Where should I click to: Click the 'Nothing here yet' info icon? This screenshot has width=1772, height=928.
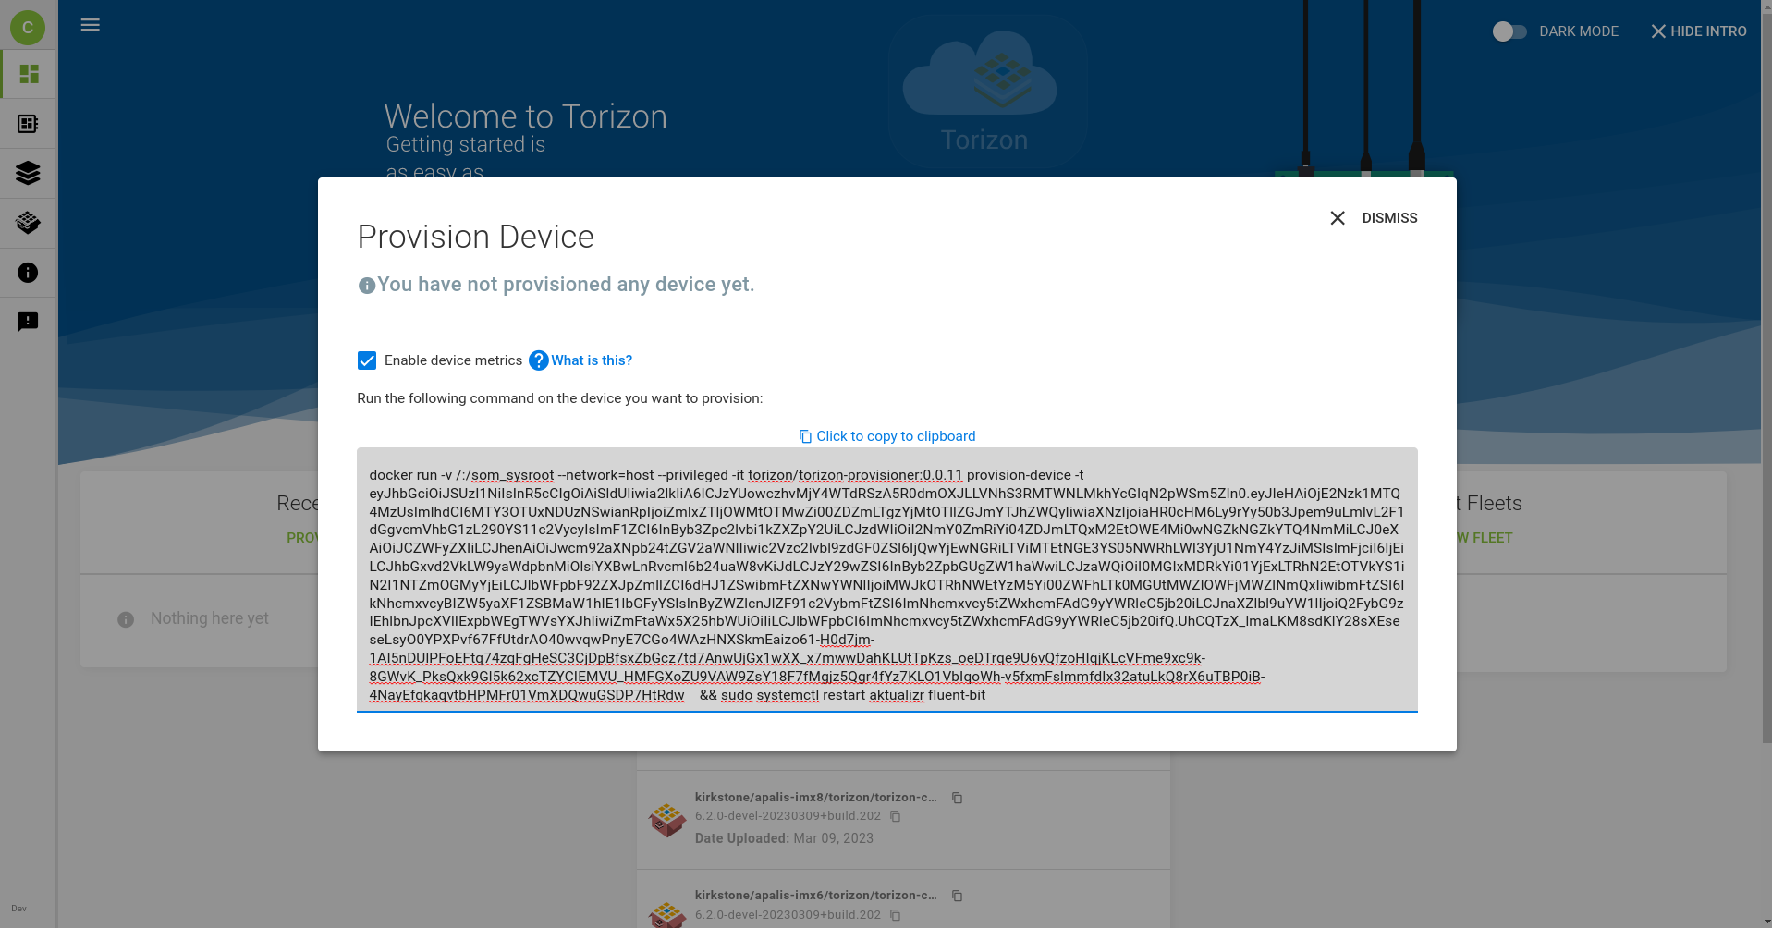point(126,619)
